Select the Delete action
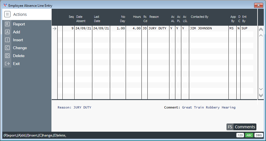266x141 pixels. pyautogui.click(x=19, y=56)
